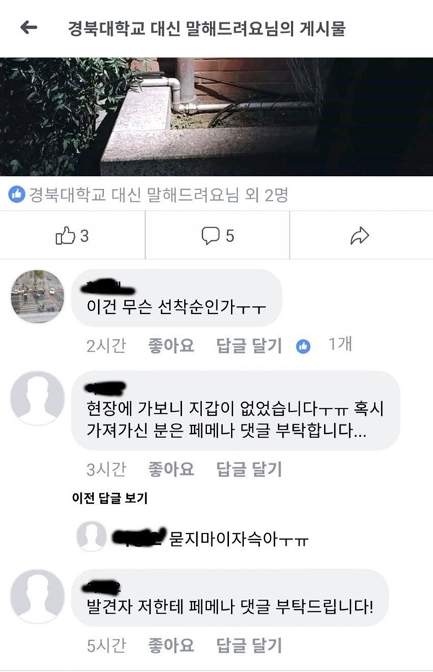Image resolution: width=433 pixels, height=672 pixels.
Task: Open small avatar on 묻지마이자속아 reply
Action: 91,536
